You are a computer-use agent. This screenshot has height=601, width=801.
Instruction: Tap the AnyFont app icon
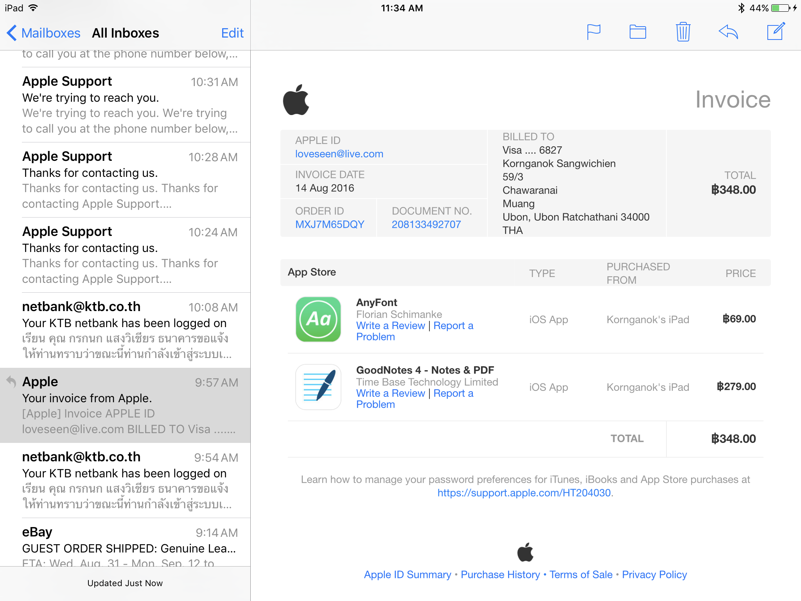[x=318, y=319]
